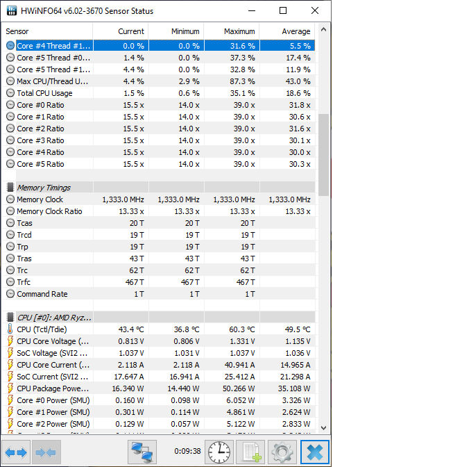Click the Average column header
This screenshot has height=467, width=462.
coord(287,31)
